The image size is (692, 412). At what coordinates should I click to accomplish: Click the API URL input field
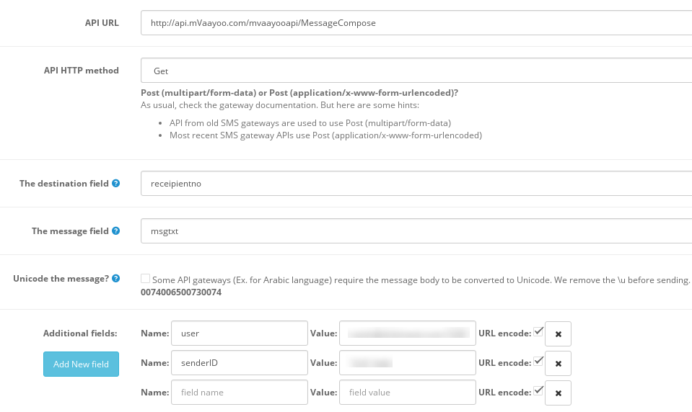coord(416,23)
